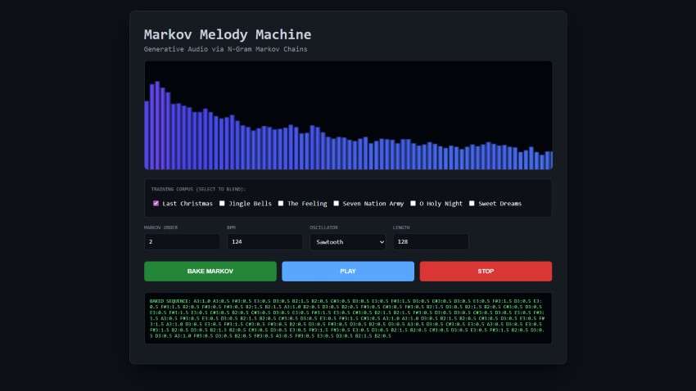This screenshot has height=391, width=696.
Task: Click the Seven Nation Army label text
Action: pyautogui.click(x=373, y=204)
